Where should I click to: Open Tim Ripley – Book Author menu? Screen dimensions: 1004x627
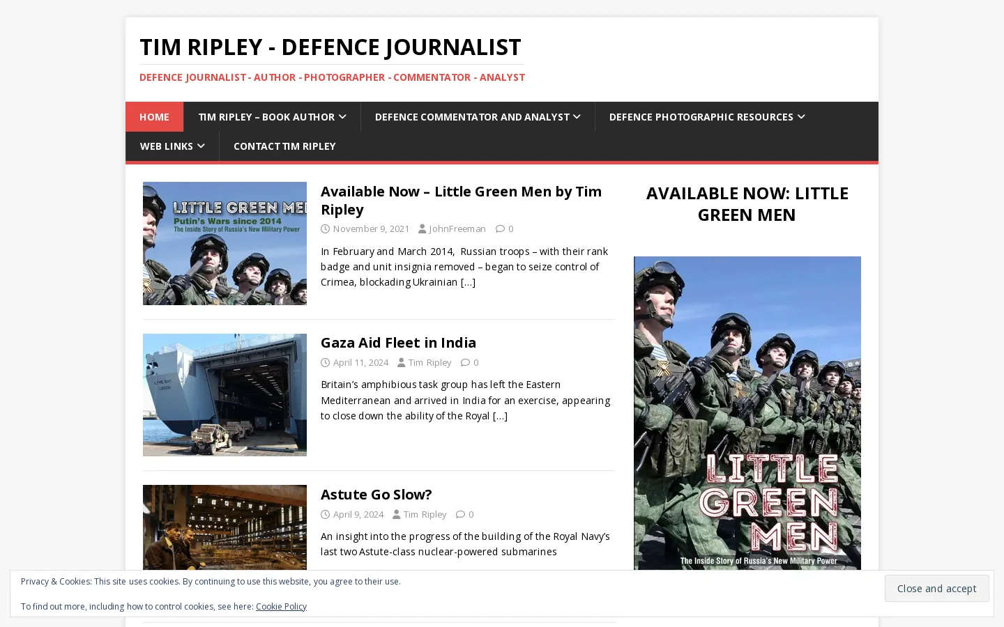(x=272, y=117)
